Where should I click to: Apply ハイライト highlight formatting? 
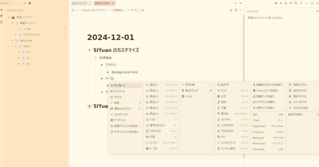(x=233, y=119)
